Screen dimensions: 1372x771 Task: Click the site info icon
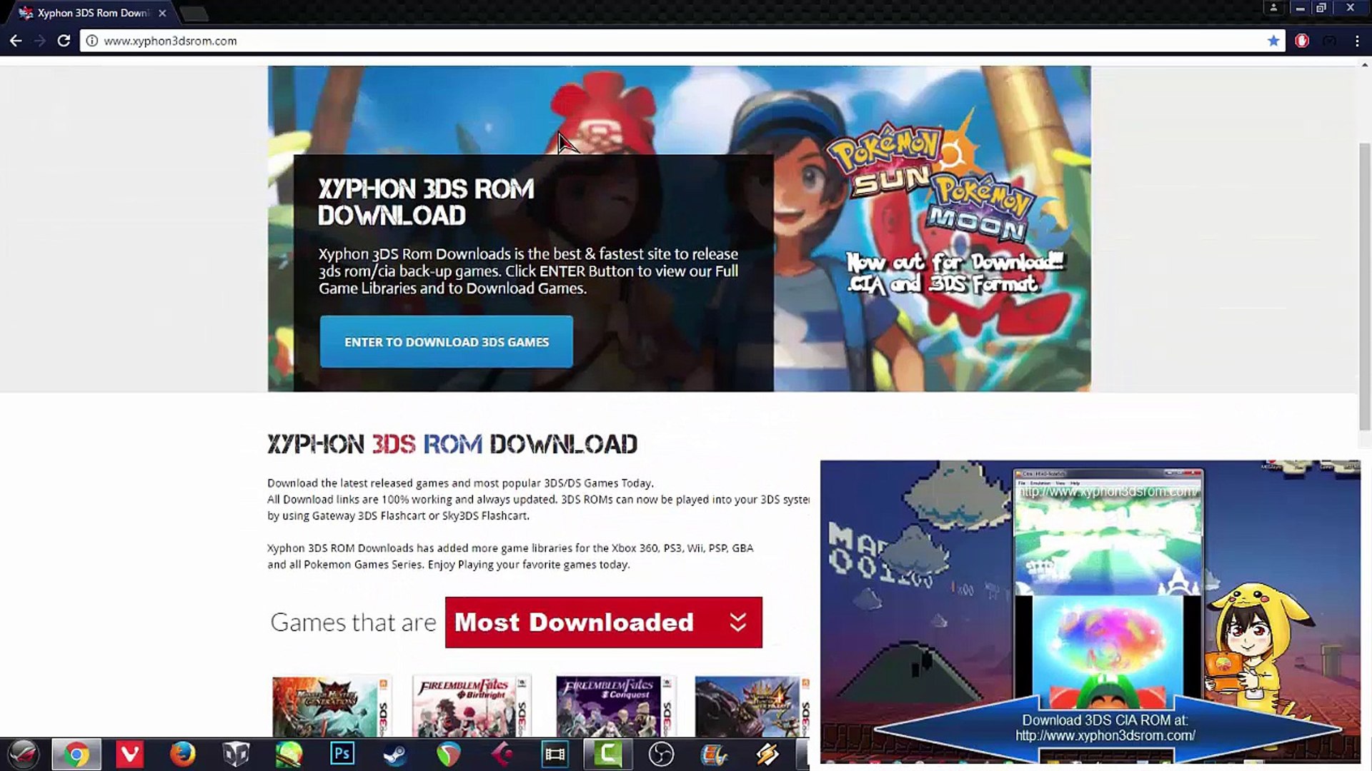click(x=91, y=41)
